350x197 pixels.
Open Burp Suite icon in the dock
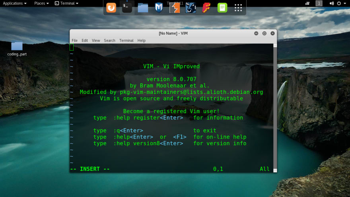pyautogui.click(x=175, y=8)
